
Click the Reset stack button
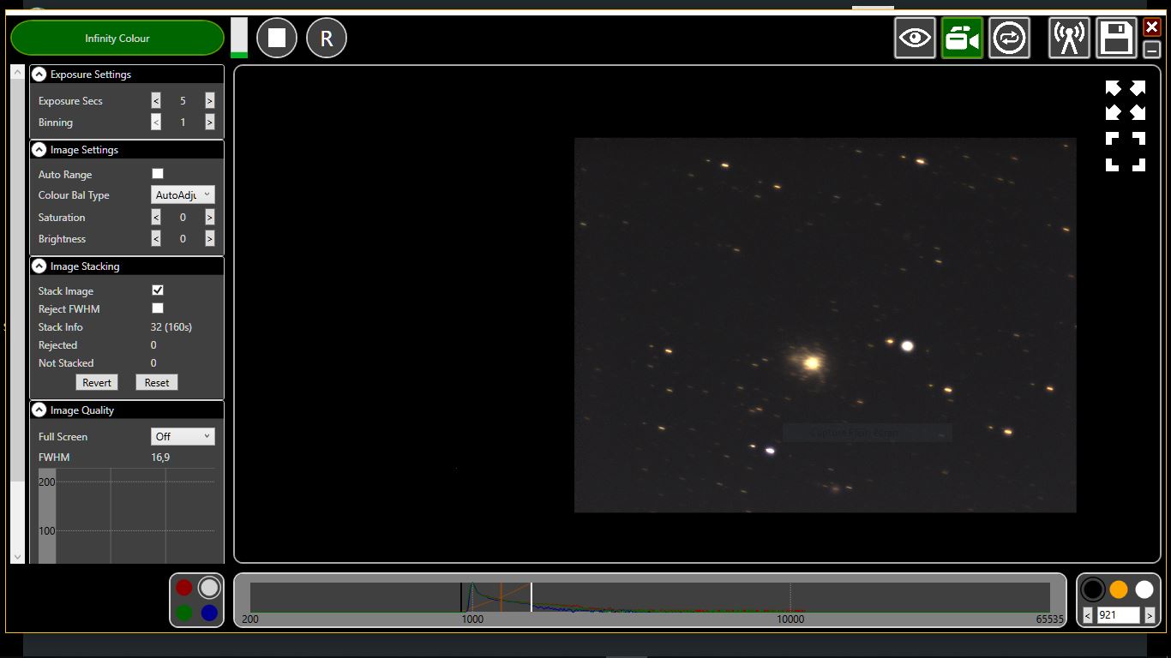tap(157, 383)
